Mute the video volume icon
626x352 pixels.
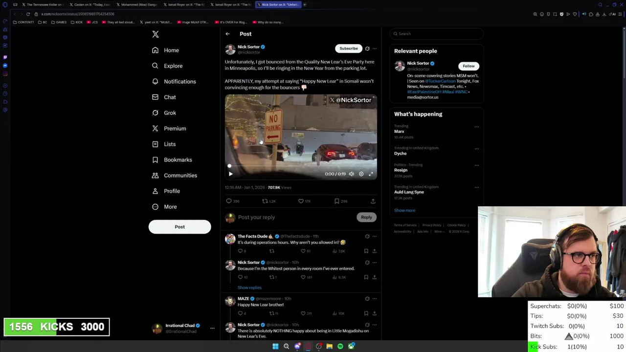tap(351, 174)
